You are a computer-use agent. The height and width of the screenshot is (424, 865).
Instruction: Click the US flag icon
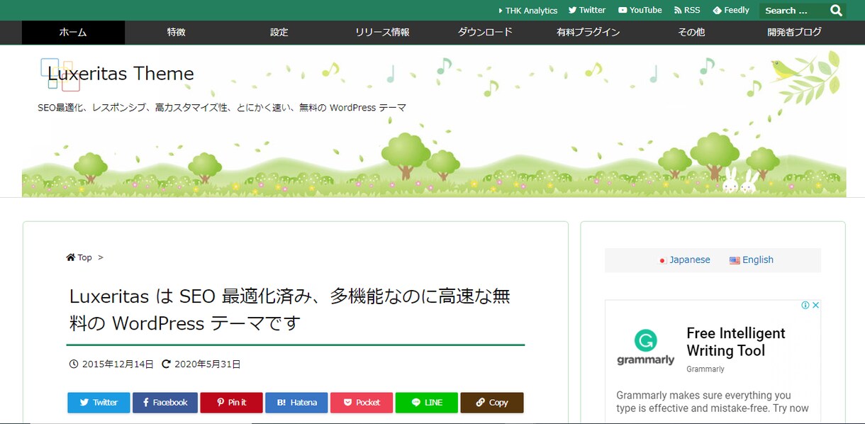pos(735,260)
